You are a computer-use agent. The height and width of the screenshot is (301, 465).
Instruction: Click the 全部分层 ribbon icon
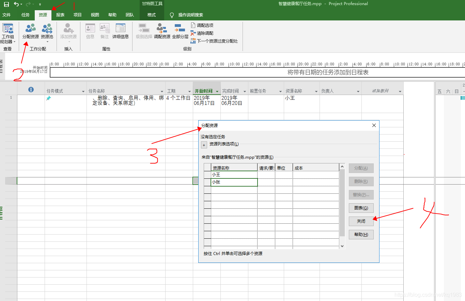point(180,31)
